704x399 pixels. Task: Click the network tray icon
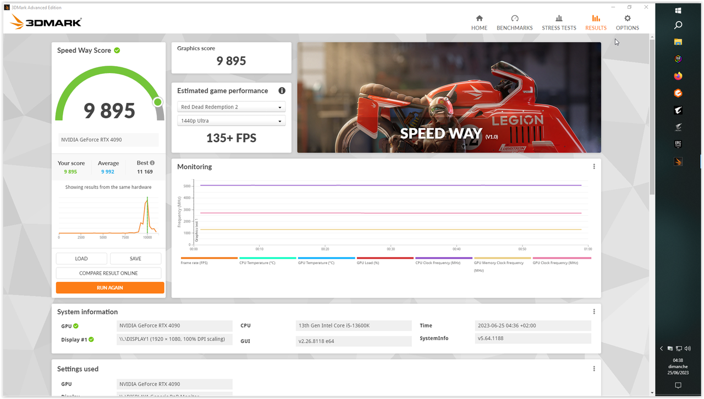point(679,348)
